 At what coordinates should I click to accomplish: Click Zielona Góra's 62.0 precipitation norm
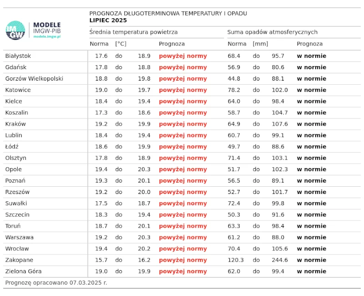pyautogui.click(x=234, y=271)
